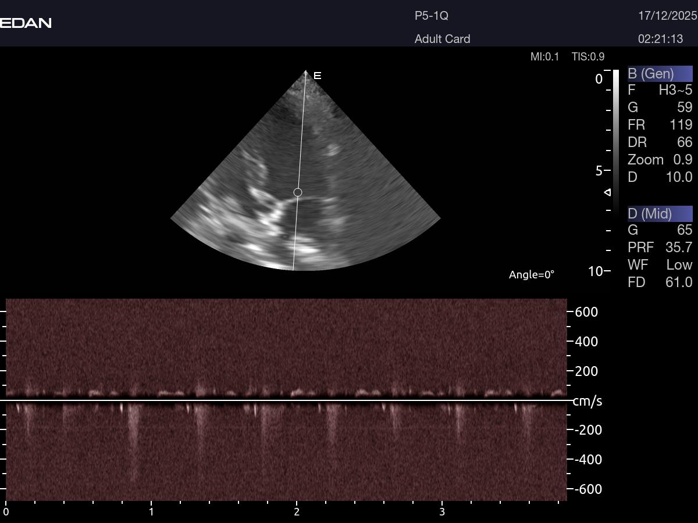Click the probe orientation marker E
Viewport: 698px width, 523px height.
pos(318,76)
